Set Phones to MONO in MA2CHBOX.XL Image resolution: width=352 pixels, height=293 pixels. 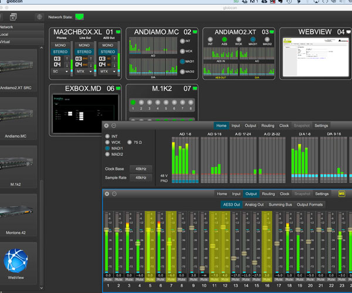[x=60, y=45]
